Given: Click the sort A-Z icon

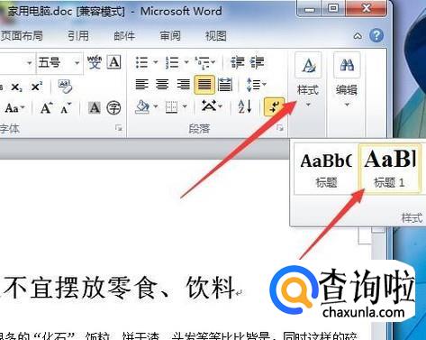Looking at the screenshot, I should pyautogui.click(x=244, y=106).
